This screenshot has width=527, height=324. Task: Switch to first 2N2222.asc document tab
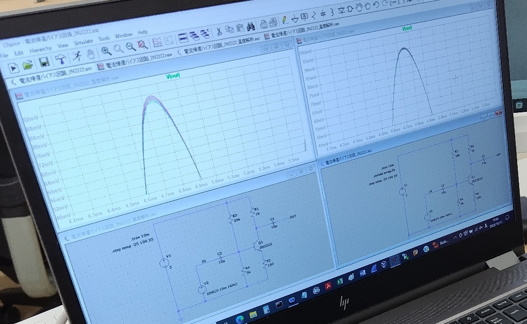[x=52, y=76]
